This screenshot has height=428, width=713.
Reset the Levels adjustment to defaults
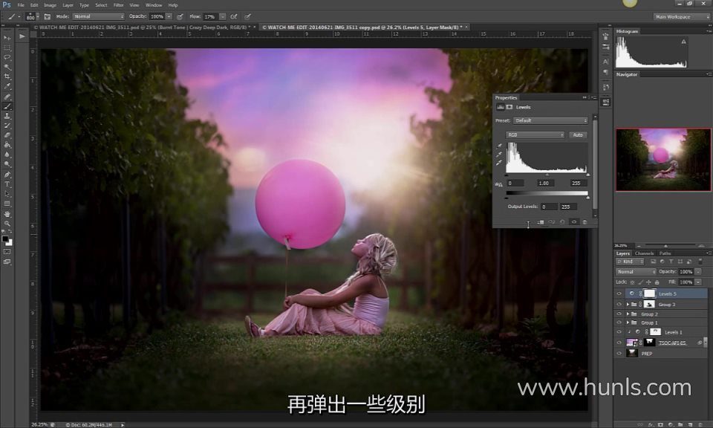click(562, 222)
